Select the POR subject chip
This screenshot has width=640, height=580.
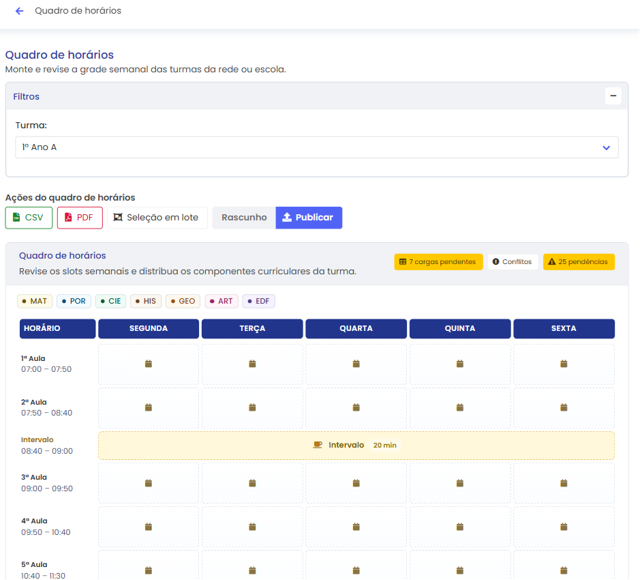click(x=74, y=301)
